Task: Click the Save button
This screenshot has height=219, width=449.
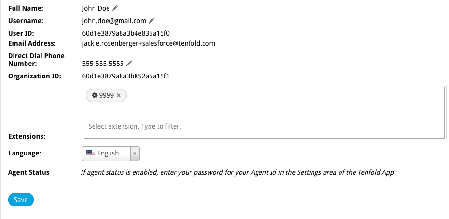Action: click(x=21, y=200)
